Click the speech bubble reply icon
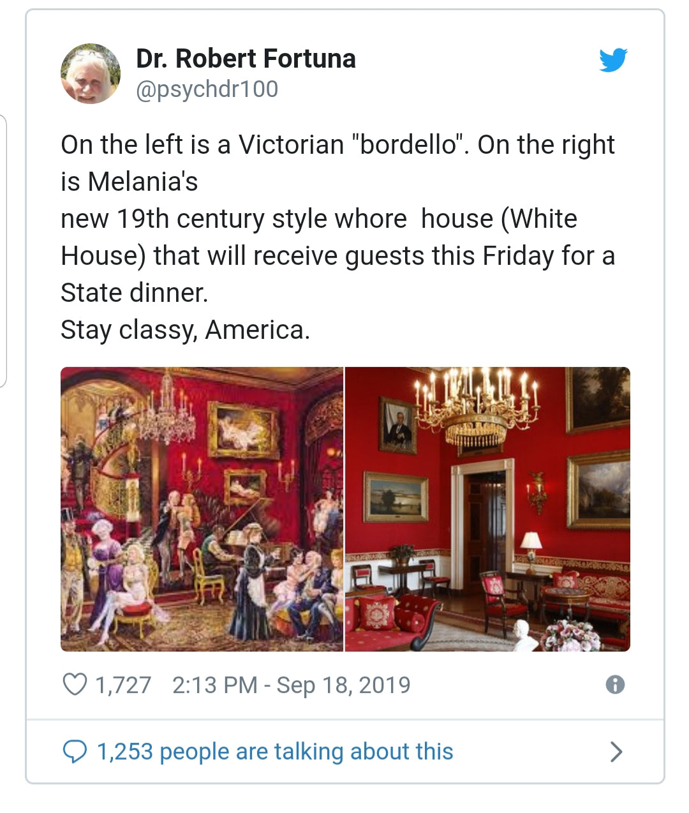 (75, 752)
